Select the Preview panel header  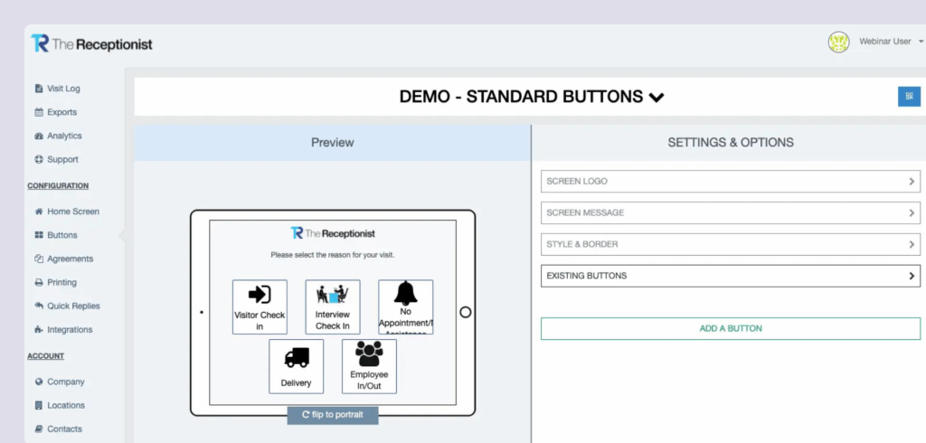333,142
